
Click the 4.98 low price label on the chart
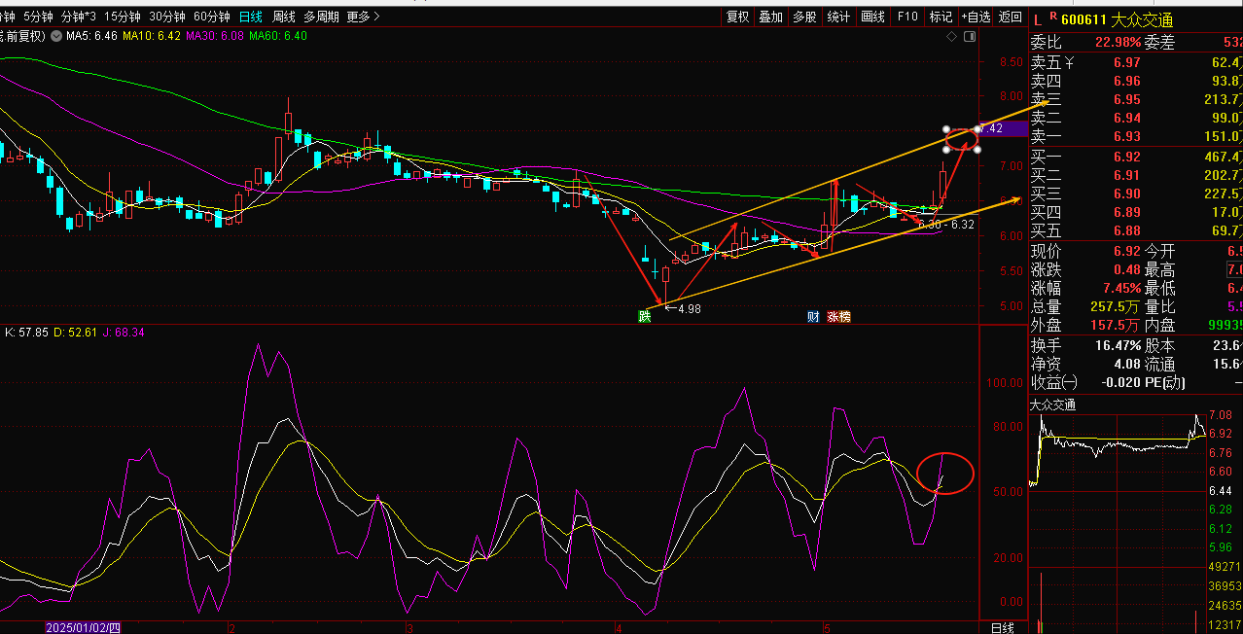pos(690,309)
